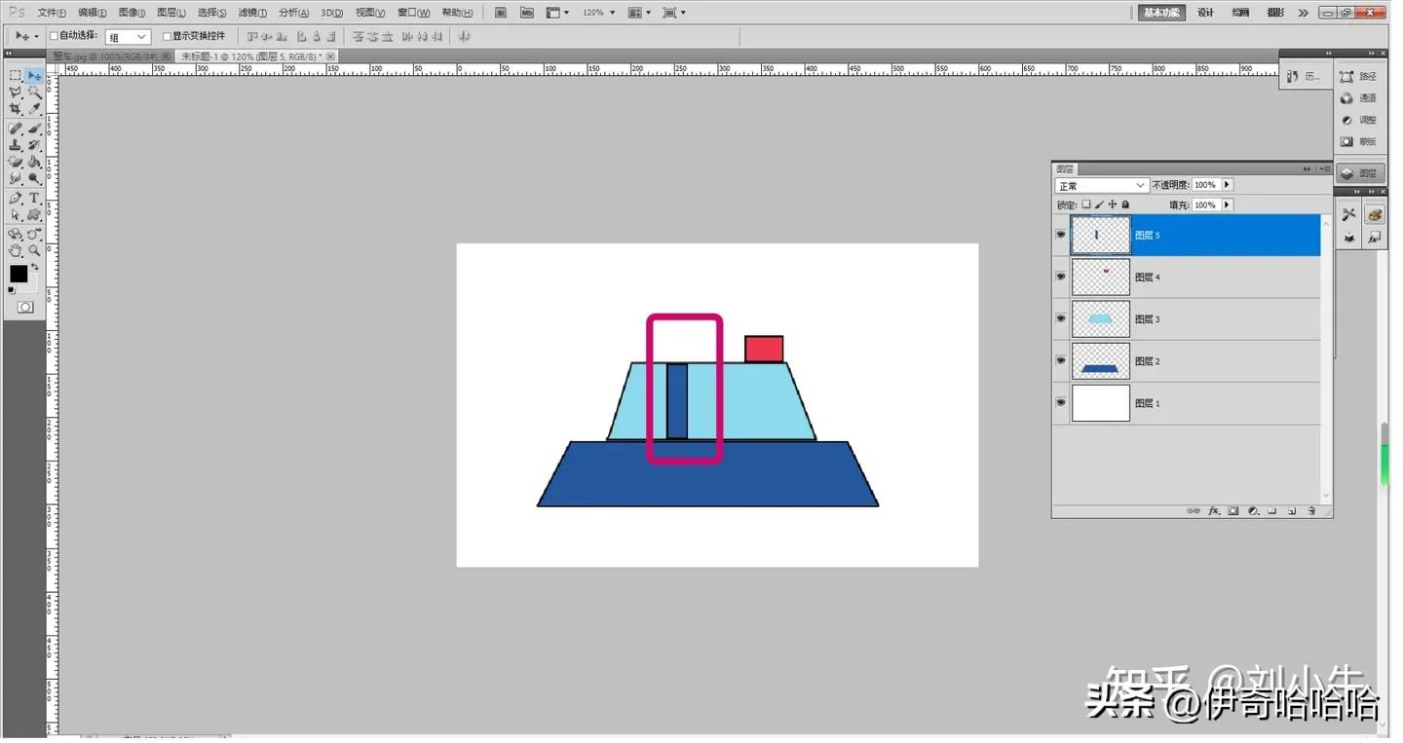Check the 显示变换控件 option
1403x743 pixels.
point(167,36)
